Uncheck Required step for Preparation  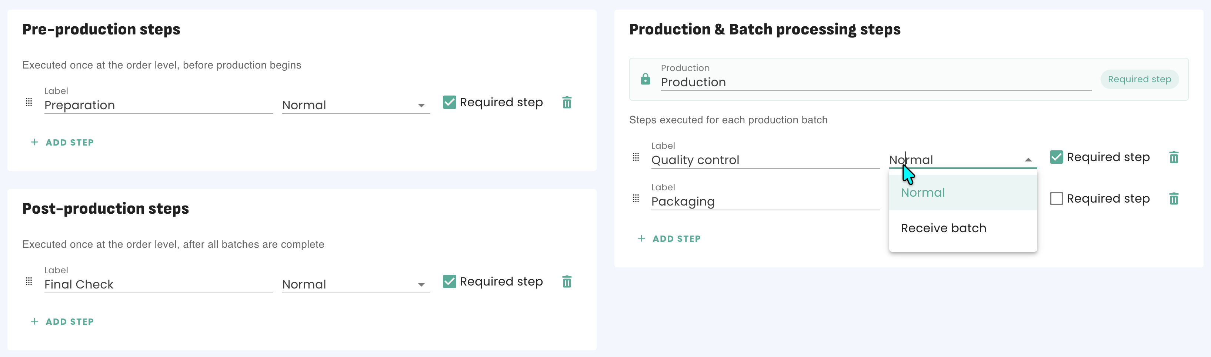coord(450,102)
